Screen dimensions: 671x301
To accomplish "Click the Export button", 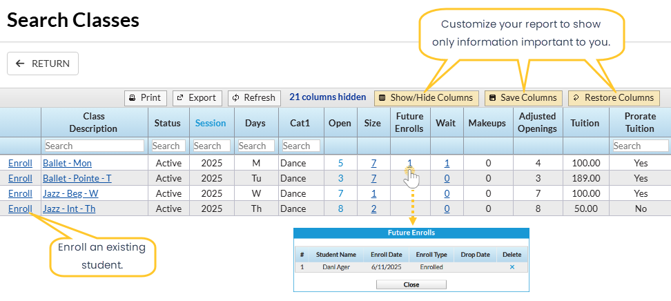I will pos(197,97).
